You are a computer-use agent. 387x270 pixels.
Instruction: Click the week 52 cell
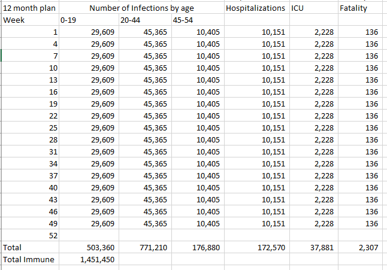(x=53, y=235)
